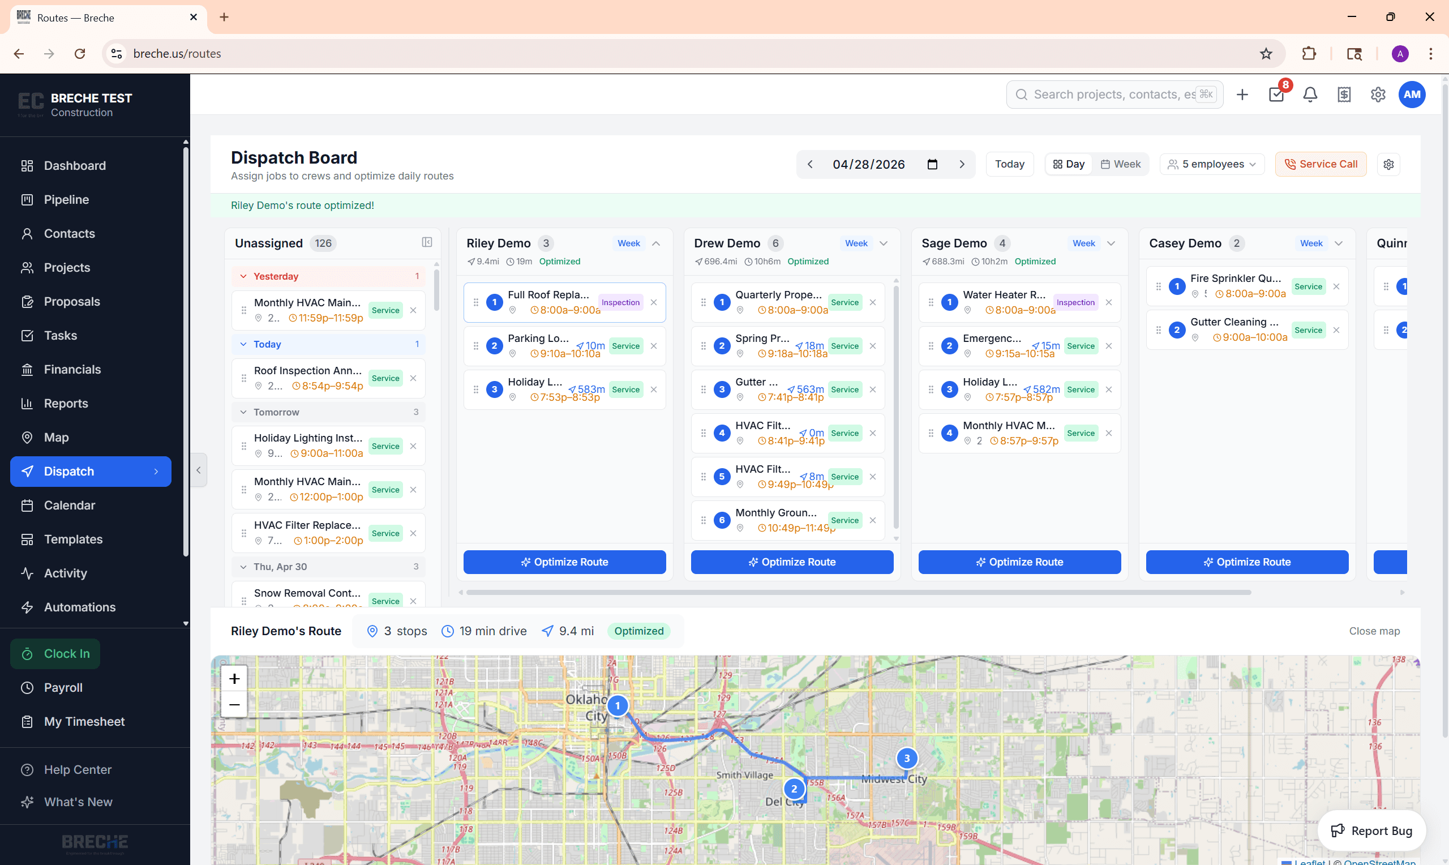Click the What's New sparkle icon

[x=27, y=802]
